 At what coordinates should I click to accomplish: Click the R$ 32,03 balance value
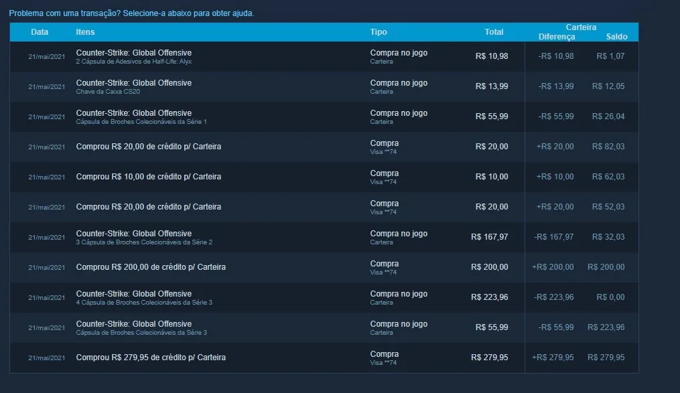[x=608, y=237]
